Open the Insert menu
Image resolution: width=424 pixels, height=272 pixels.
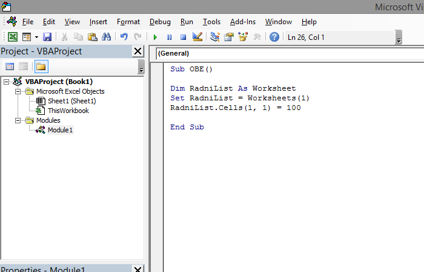[98, 22]
